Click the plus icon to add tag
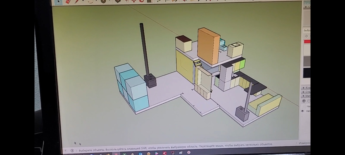 coord(304,101)
